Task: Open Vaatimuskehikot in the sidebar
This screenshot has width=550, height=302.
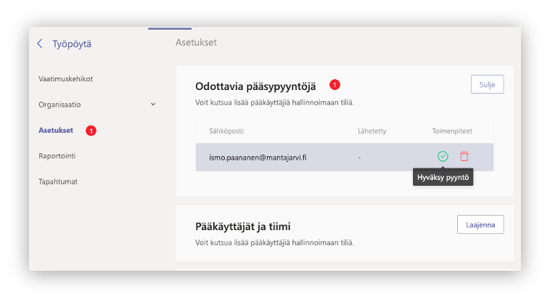Action: [x=65, y=79]
